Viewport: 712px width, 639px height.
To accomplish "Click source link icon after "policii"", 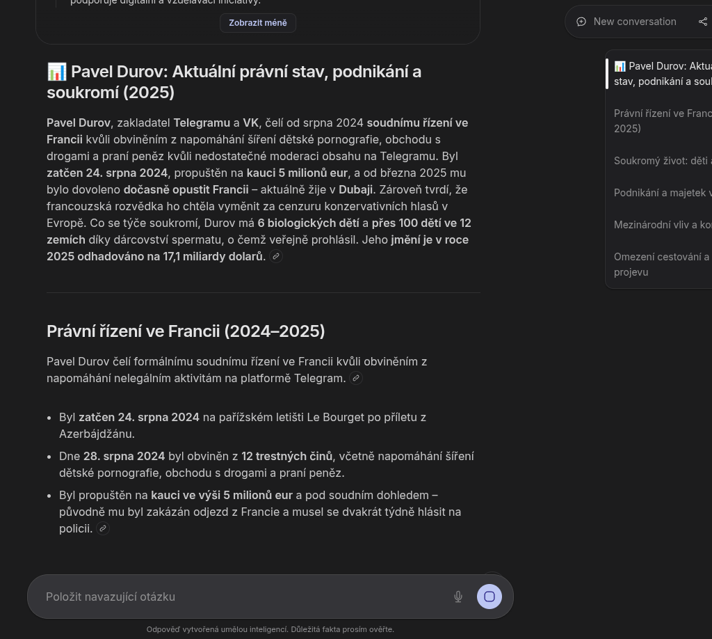I will 103,528.
